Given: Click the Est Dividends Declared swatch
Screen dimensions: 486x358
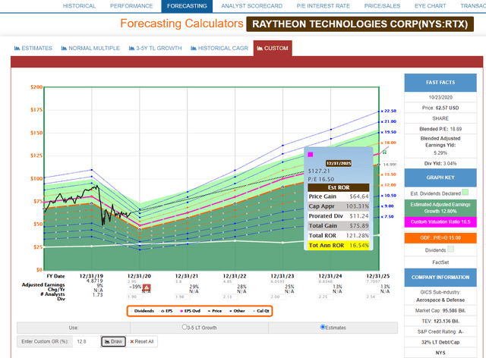Looking at the screenshot, I should point(465,193).
